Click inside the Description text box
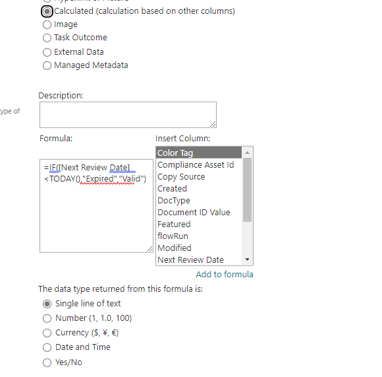Screen dimensions: 382x377 128,115
